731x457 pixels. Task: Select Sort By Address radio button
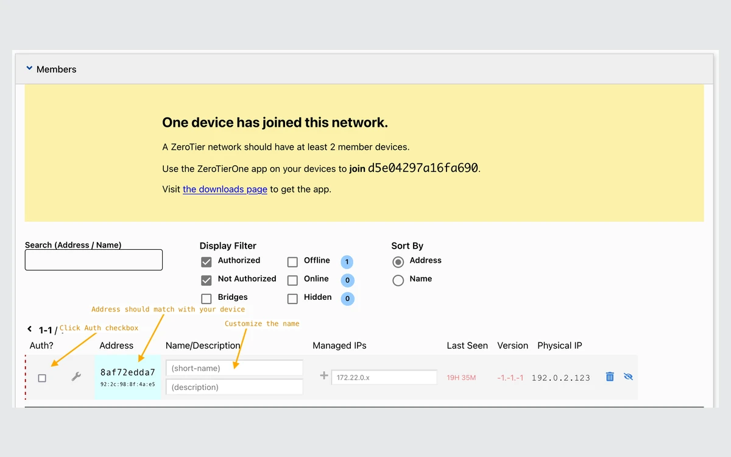pos(398,262)
